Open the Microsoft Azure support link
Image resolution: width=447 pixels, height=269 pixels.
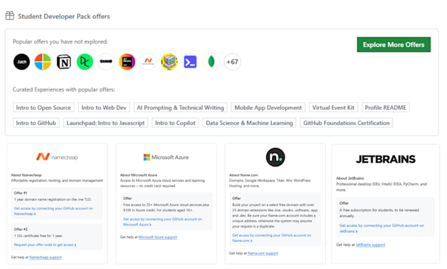point(158,237)
